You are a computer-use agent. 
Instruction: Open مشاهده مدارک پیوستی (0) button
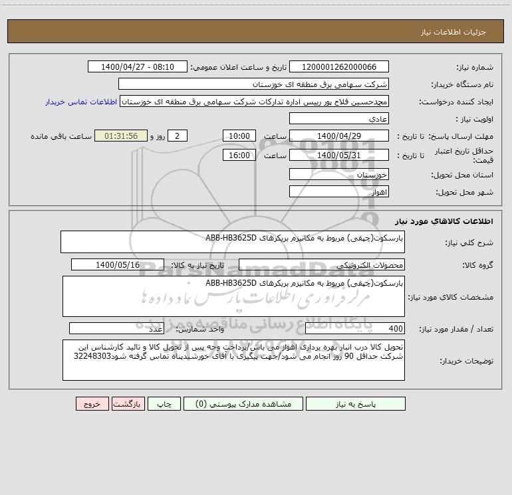[x=243, y=403]
